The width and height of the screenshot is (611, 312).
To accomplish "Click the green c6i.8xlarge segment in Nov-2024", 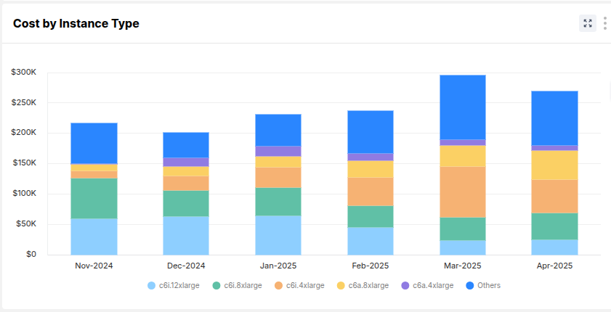I will pyautogui.click(x=94, y=198).
